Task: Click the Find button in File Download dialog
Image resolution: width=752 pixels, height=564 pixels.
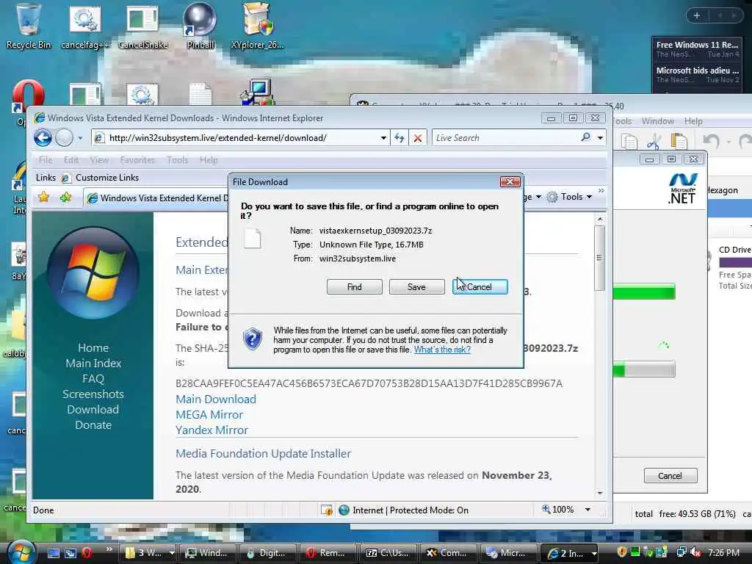Action: pyautogui.click(x=355, y=287)
